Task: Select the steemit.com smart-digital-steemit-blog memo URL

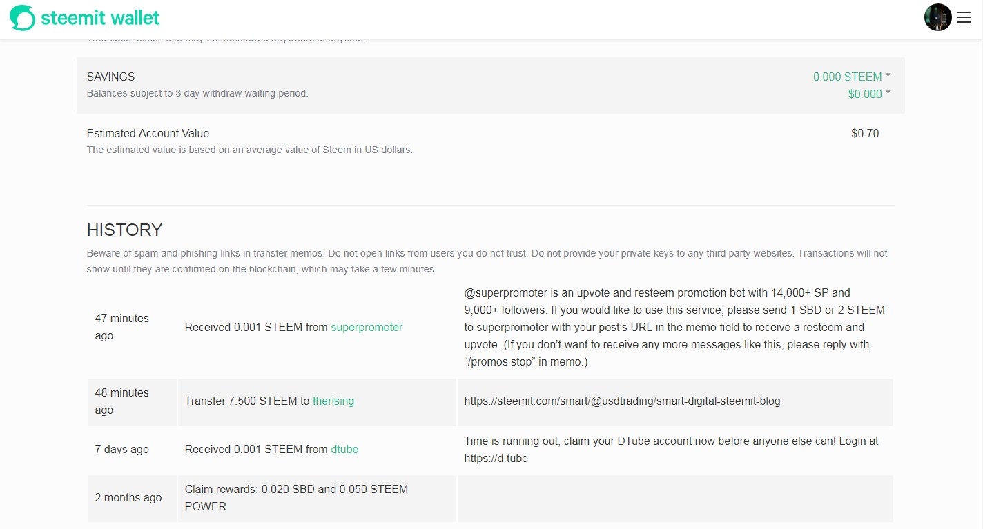Action: (622, 401)
